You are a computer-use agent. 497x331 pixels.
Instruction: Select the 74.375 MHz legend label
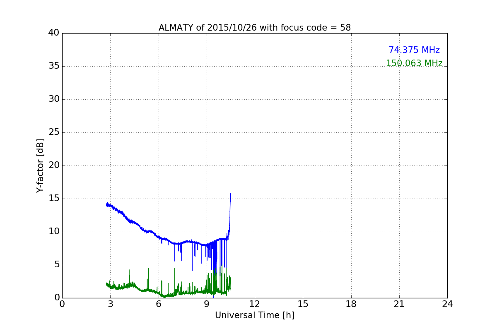[x=414, y=50]
